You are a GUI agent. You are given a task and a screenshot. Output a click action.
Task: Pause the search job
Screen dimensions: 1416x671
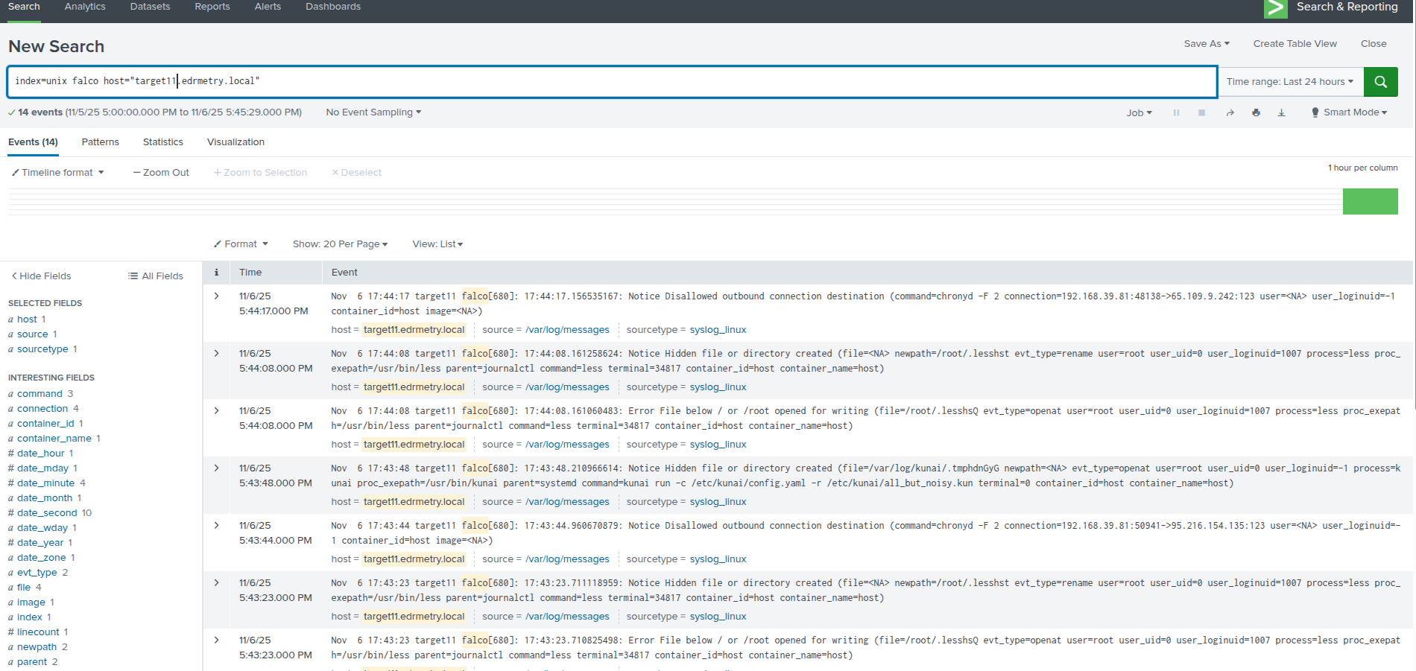[x=1176, y=112]
